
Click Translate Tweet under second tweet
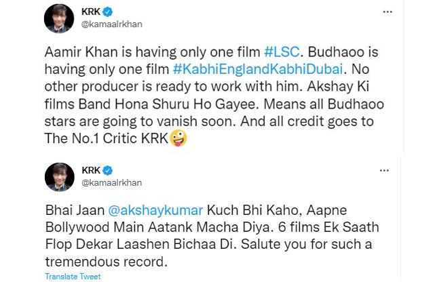pos(73,277)
